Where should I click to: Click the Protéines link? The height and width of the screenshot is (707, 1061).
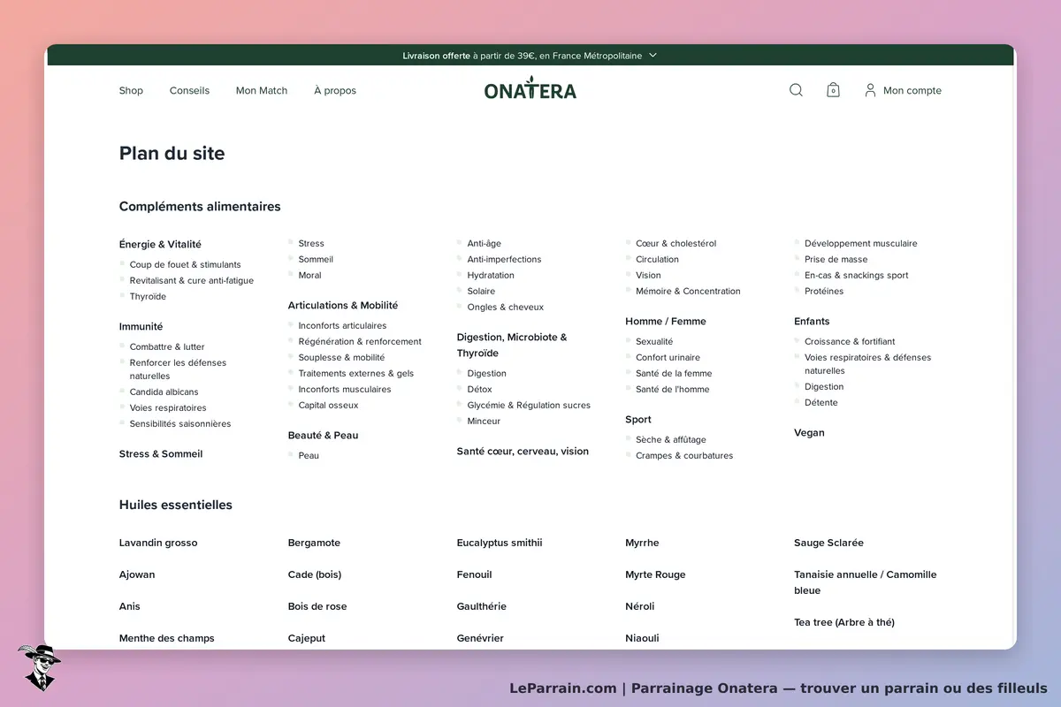[x=824, y=291]
